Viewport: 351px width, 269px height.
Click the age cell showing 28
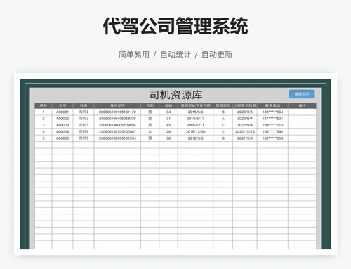pyautogui.click(x=168, y=132)
